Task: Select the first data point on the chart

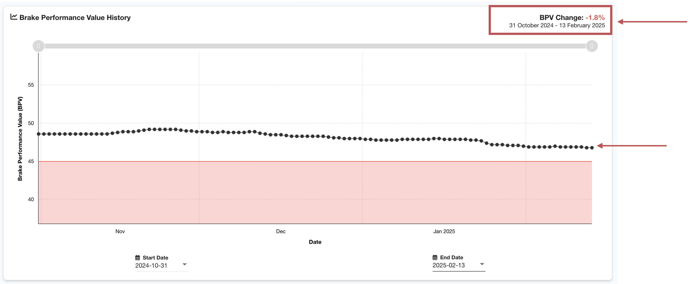Action: (x=39, y=134)
